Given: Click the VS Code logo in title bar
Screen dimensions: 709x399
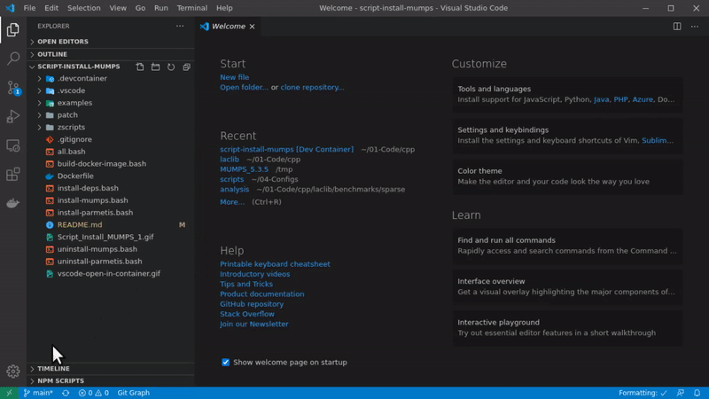Looking at the screenshot, I should [x=10, y=8].
